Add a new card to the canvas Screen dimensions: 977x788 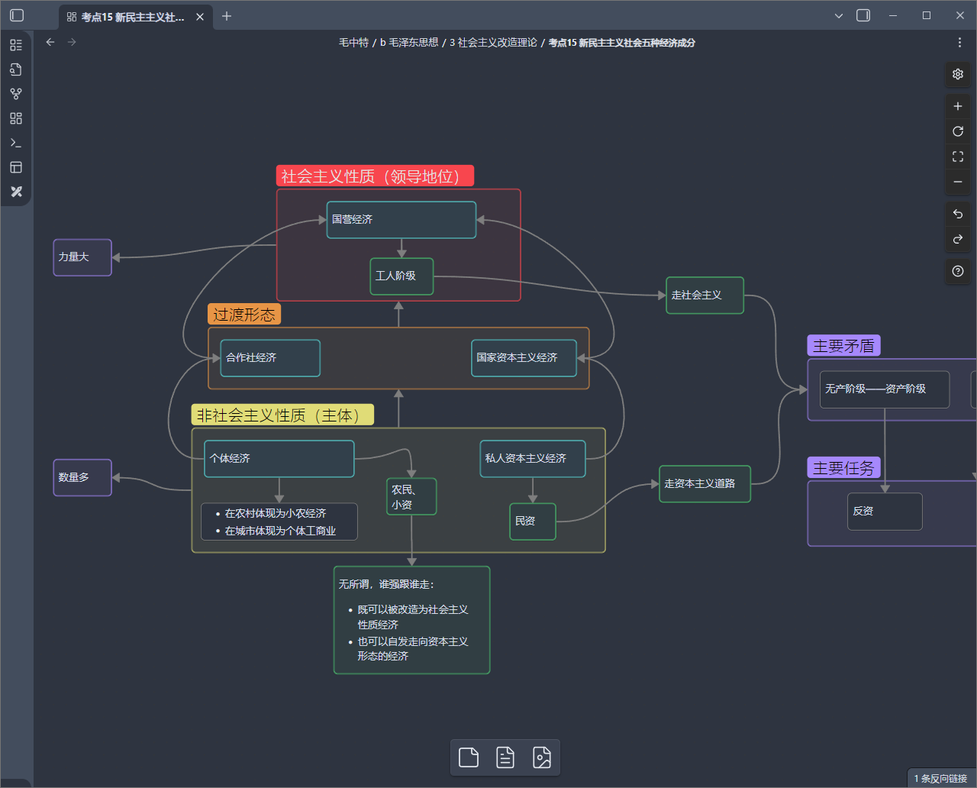[469, 757]
